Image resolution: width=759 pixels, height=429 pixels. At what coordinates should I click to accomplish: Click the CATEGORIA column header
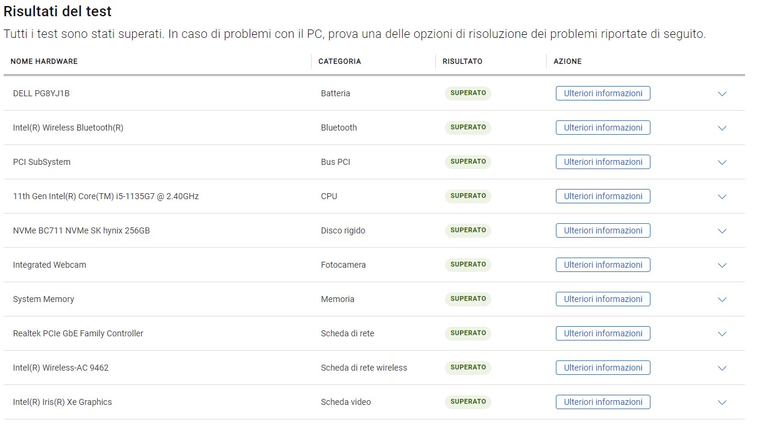[339, 61]
